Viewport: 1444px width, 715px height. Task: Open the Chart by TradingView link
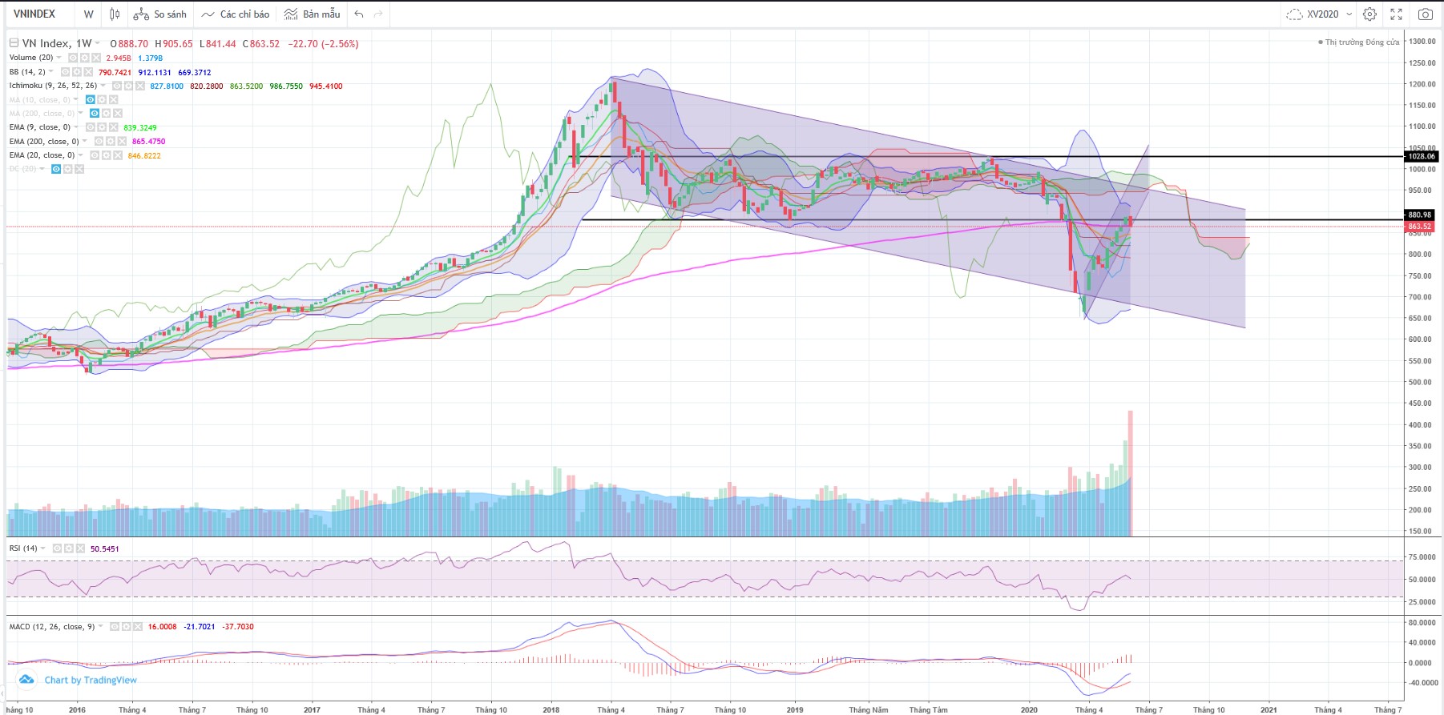click(x=90, y=680)
